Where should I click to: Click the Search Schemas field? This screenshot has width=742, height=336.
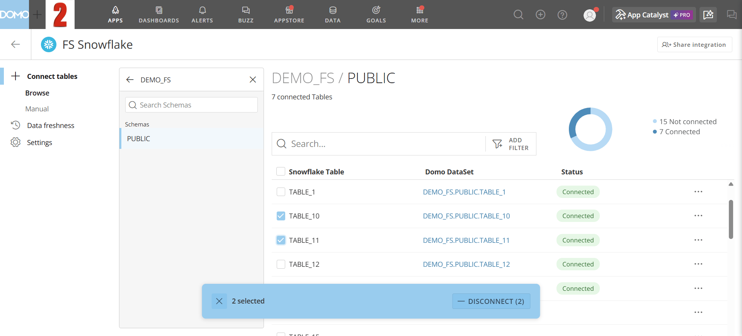point(191,105)
